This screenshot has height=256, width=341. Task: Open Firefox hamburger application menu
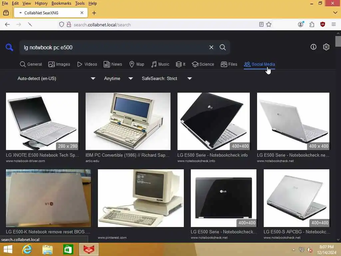(x=334, y=24)
